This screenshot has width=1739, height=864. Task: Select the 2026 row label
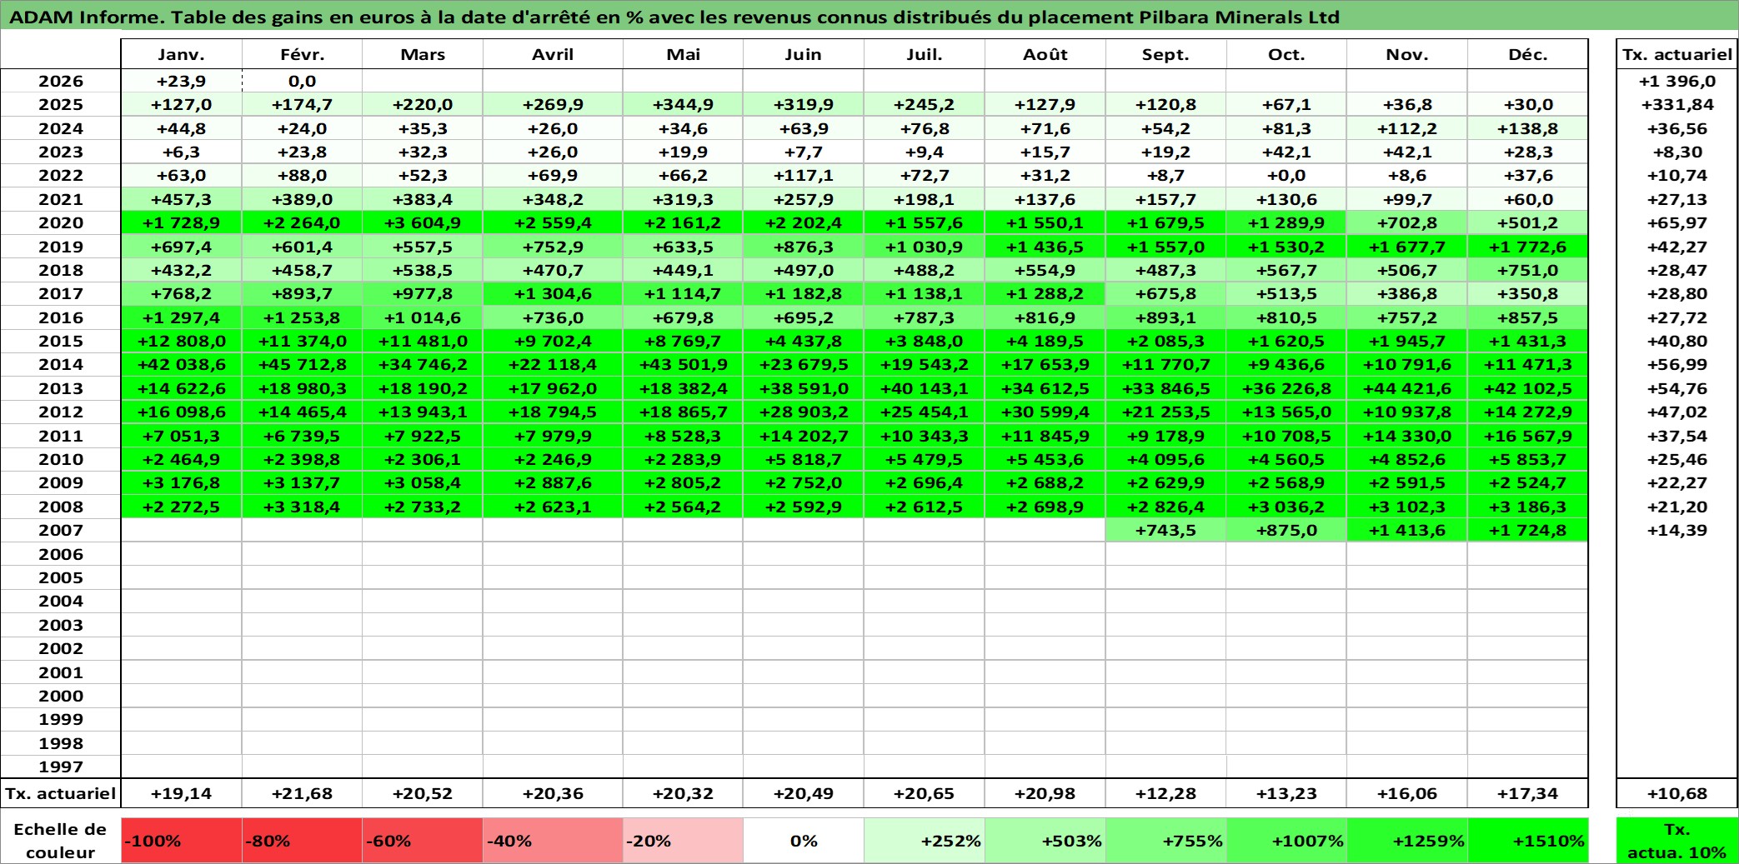pos(61,81)
